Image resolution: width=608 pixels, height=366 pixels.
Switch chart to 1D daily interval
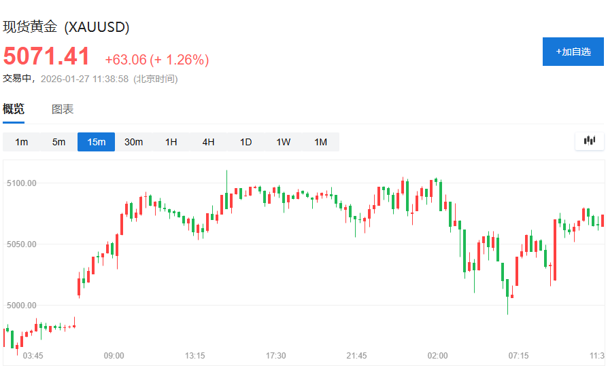246,142
